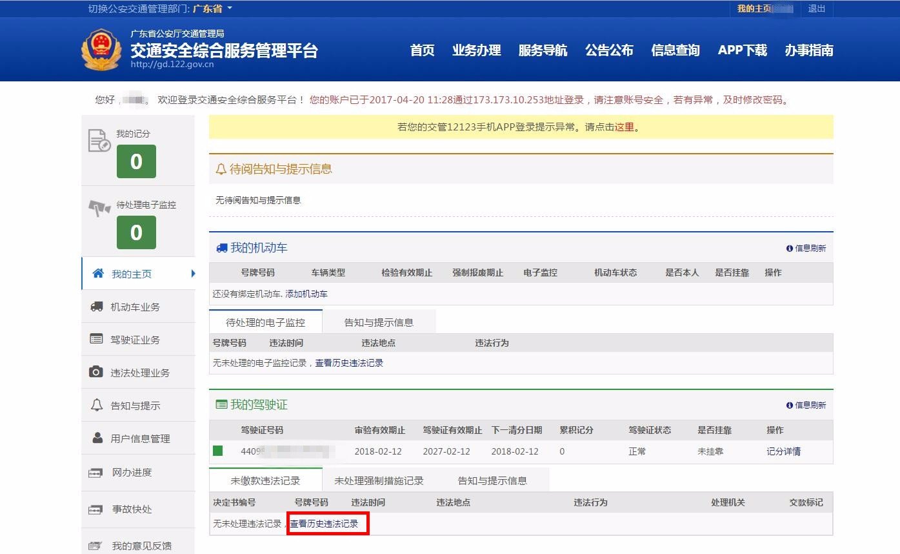The image size is (900, 554).
Task: Click the 驾驶证业务 license card icon
Action: [x=97, y=339]
